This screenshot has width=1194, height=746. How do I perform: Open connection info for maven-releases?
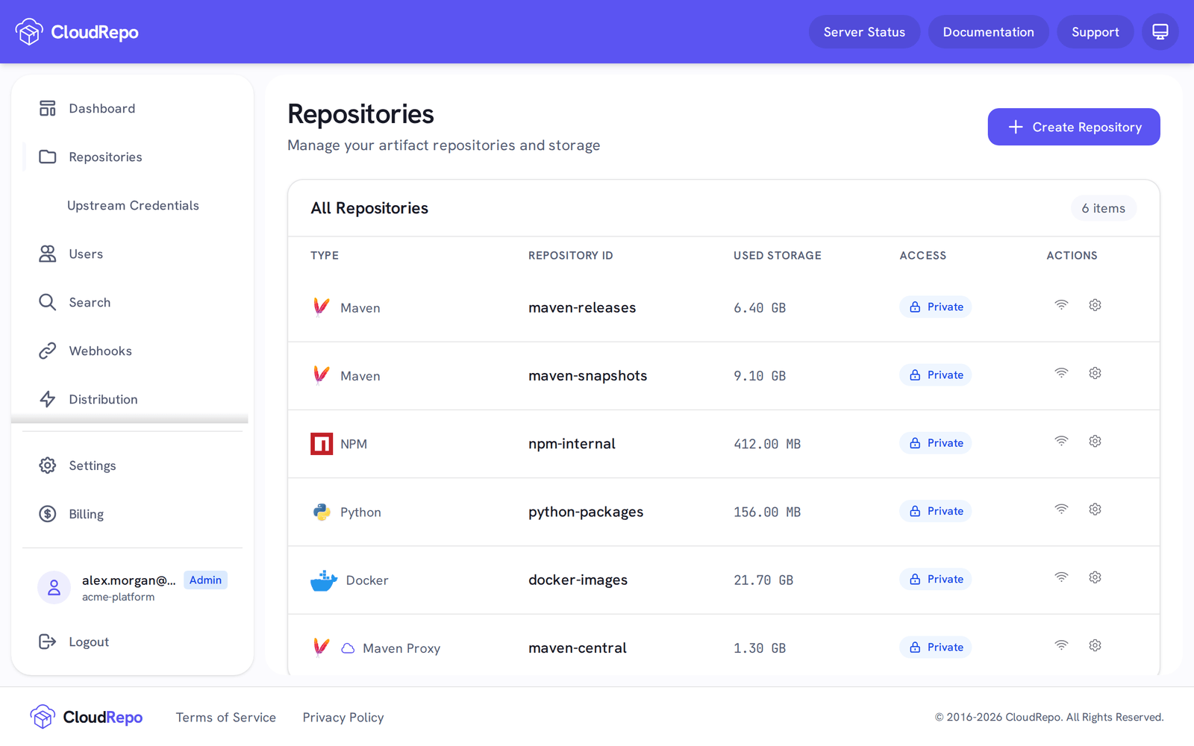pos(1061,305)
